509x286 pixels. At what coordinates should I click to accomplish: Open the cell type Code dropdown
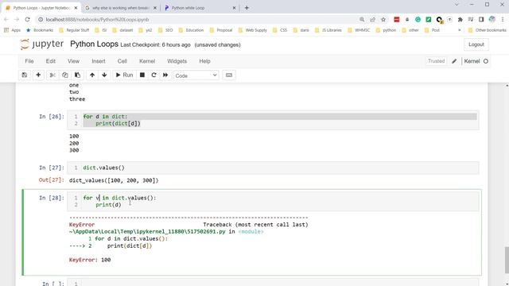pyautogui.click(x=196, y=75)
